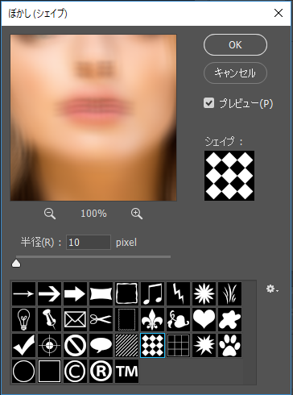Viewport: 293px width, 395px height.
Task: Select the square outline shape
Action: 49,371
